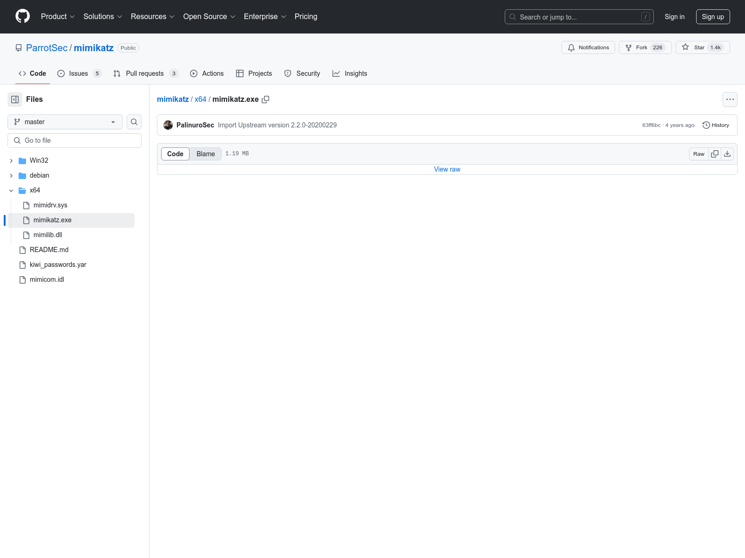Open the Win32 folder
The height and width of the screenshot is (558, 745).
(x=39, y=160)
